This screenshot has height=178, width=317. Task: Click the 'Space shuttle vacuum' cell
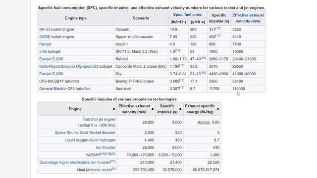coord(141,37)
